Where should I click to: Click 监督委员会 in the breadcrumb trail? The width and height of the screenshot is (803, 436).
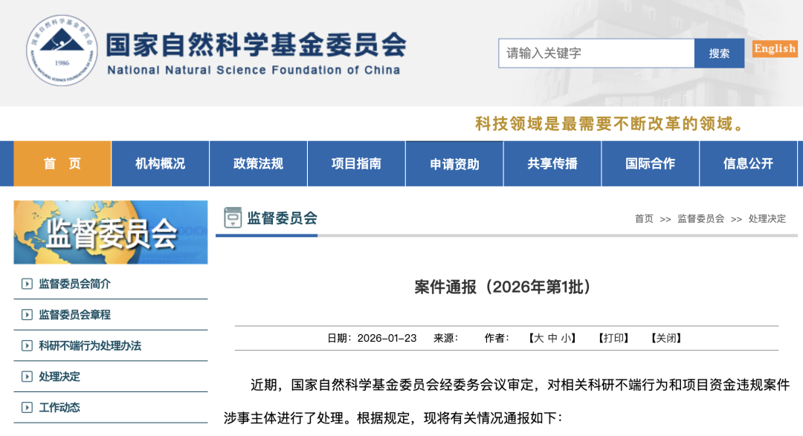point(700,219)
